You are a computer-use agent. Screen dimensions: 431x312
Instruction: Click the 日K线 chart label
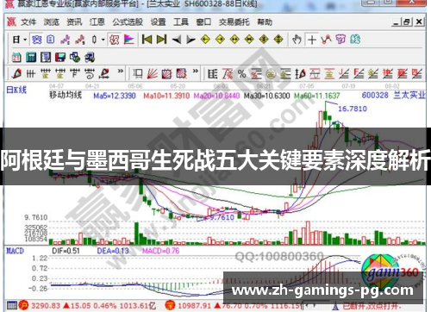[16, 90]
